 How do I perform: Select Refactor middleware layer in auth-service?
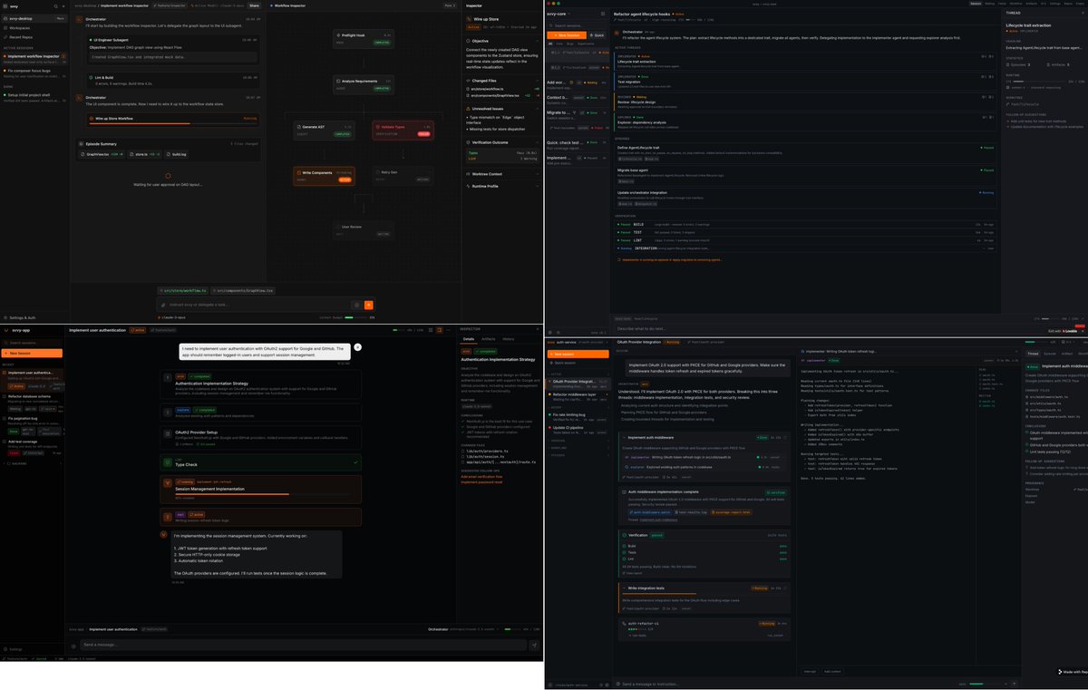578,397
